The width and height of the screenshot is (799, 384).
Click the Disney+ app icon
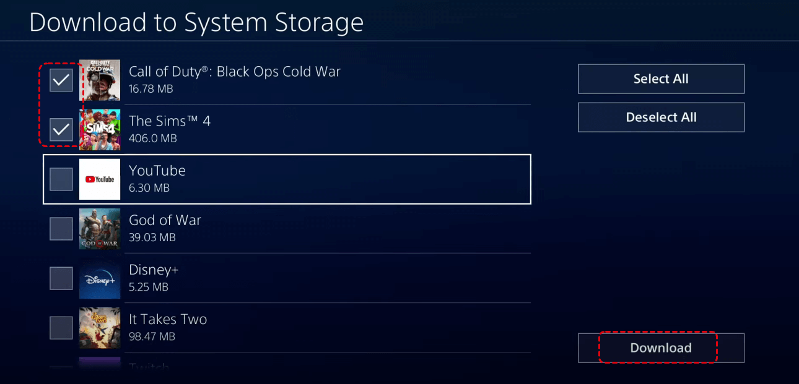[x=100, y=278]
